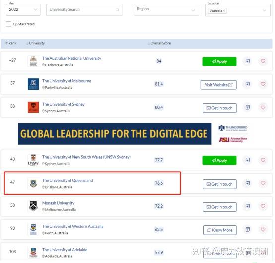Screen dimensions: 275x263
Task: Click University of Western Australia logo
Action: tap(33, 229)
